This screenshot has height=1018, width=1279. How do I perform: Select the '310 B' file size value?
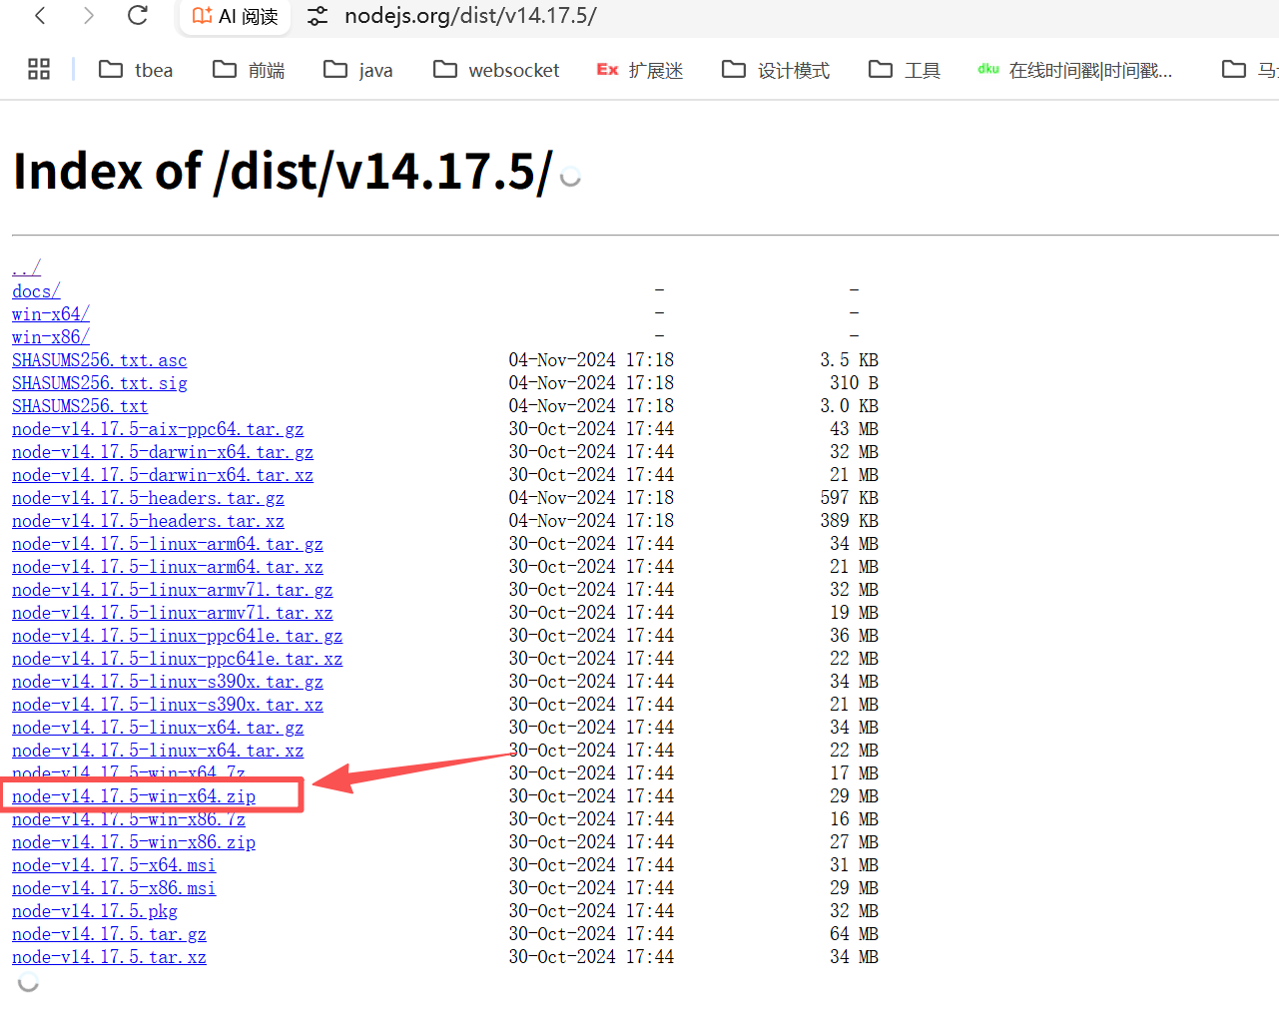[855, 382]
